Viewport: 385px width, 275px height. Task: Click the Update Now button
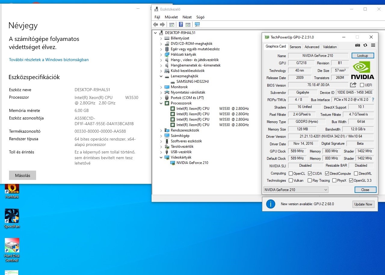(363, 204)
